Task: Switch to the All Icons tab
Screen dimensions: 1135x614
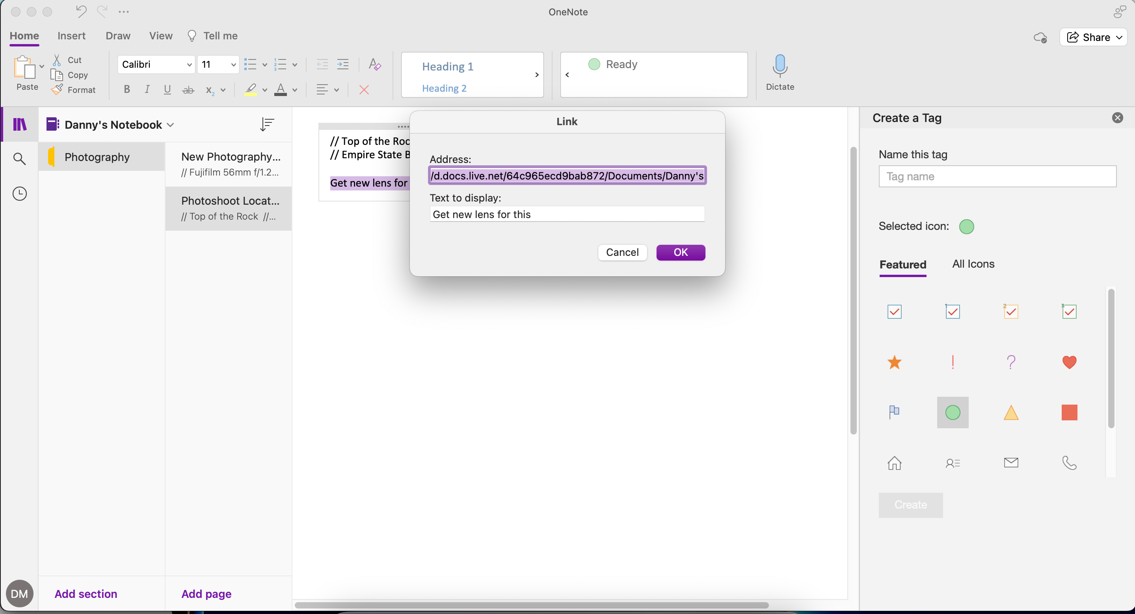Action: [973, 264]
